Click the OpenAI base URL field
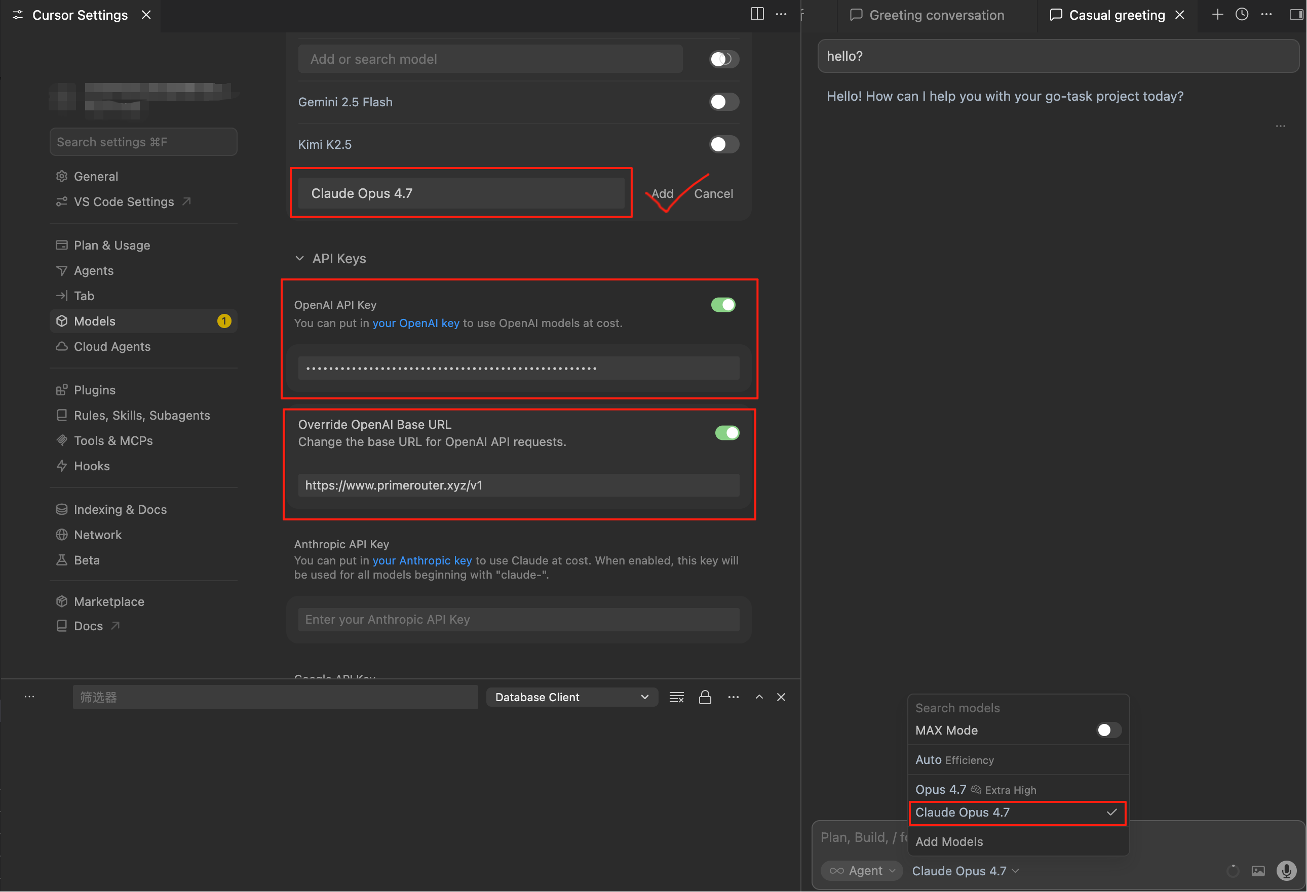The image size is (1307, 892). [x=519, y=485]
